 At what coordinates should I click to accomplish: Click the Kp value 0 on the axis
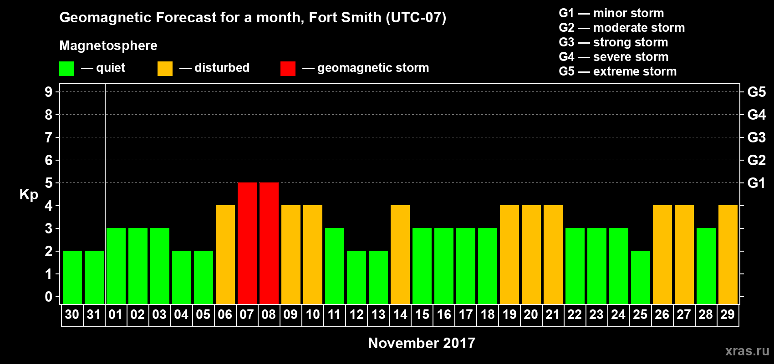click(x=49, y=297)
